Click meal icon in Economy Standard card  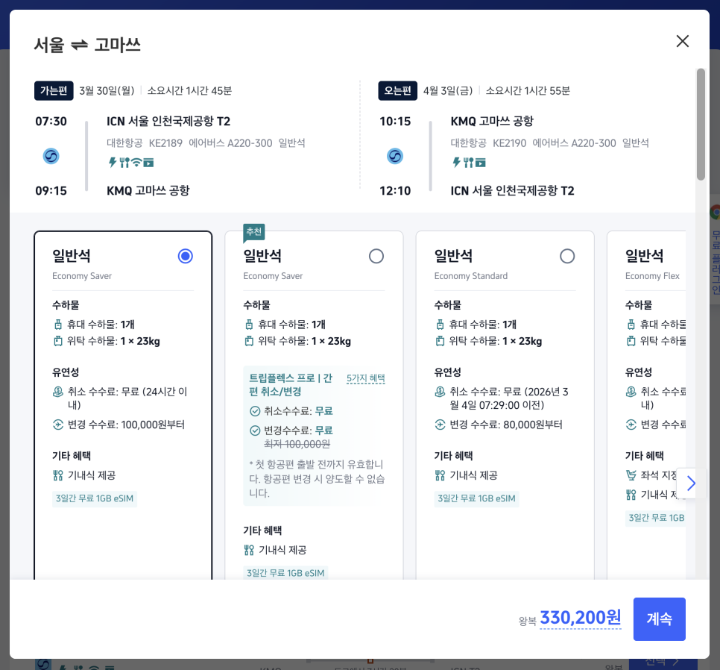coord(440,475)
